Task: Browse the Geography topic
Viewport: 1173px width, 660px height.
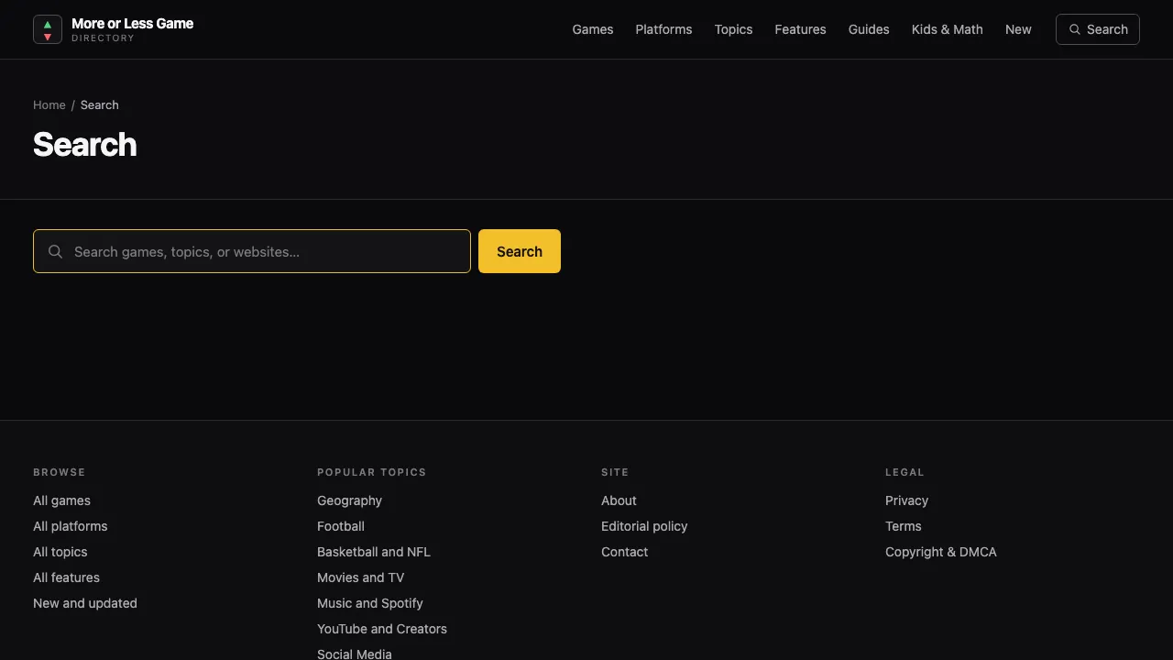Action: [349, 500]
